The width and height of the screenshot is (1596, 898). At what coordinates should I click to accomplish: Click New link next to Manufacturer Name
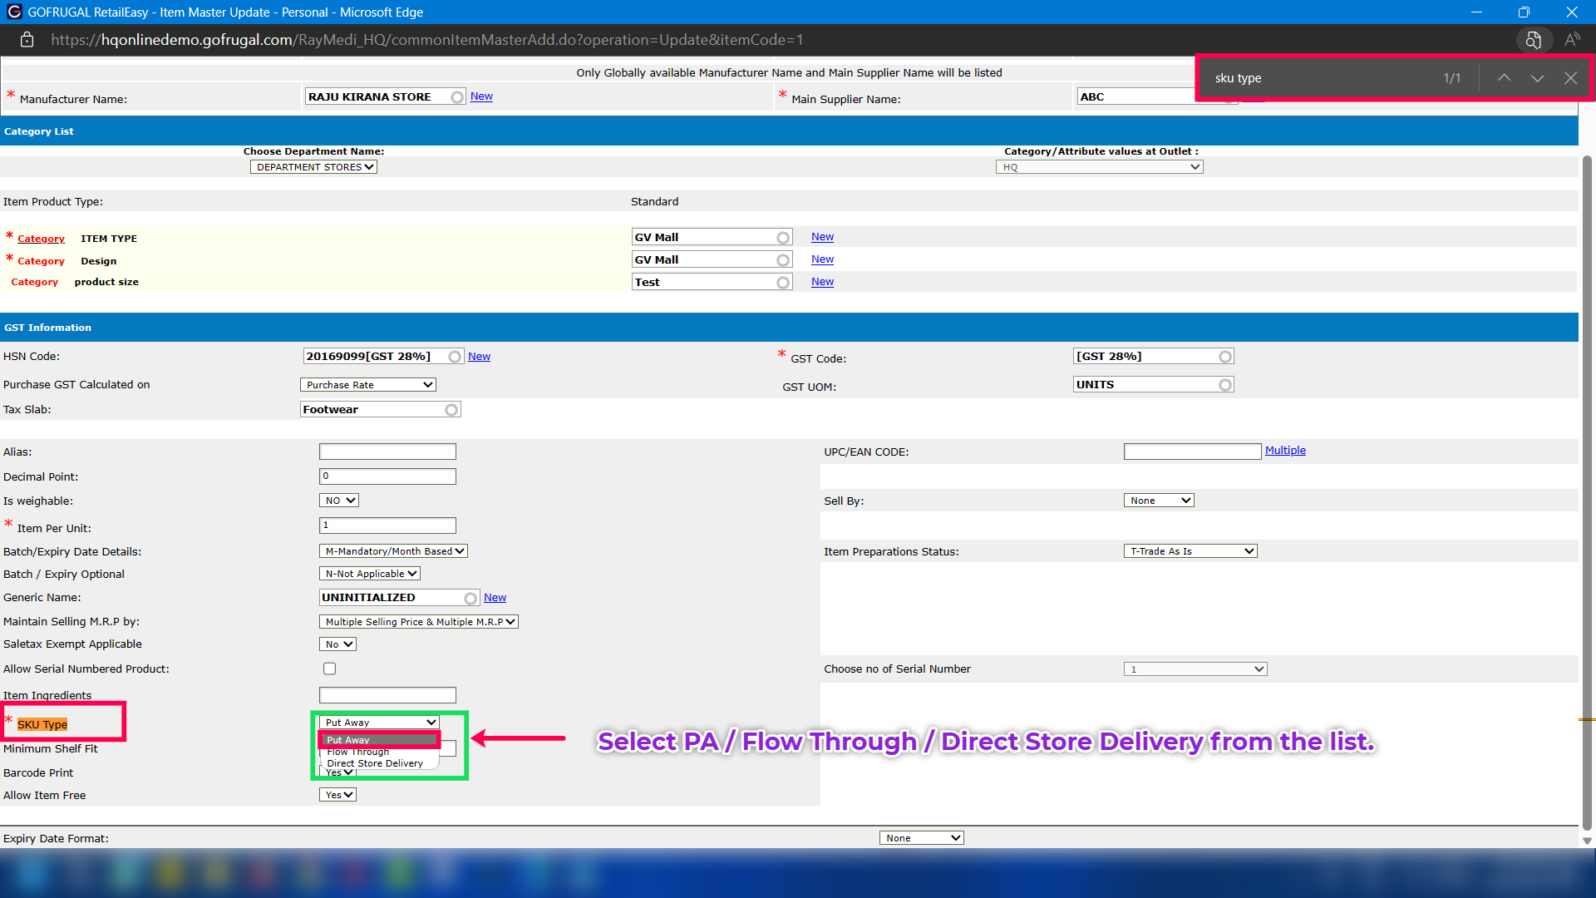pyautogui.click(x=481, y=96)
